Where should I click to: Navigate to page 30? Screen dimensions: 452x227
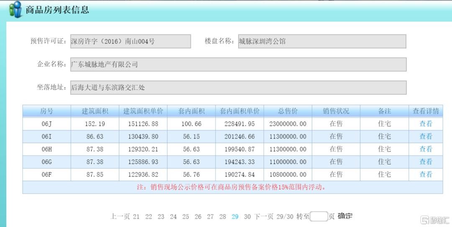pos(247,217)
